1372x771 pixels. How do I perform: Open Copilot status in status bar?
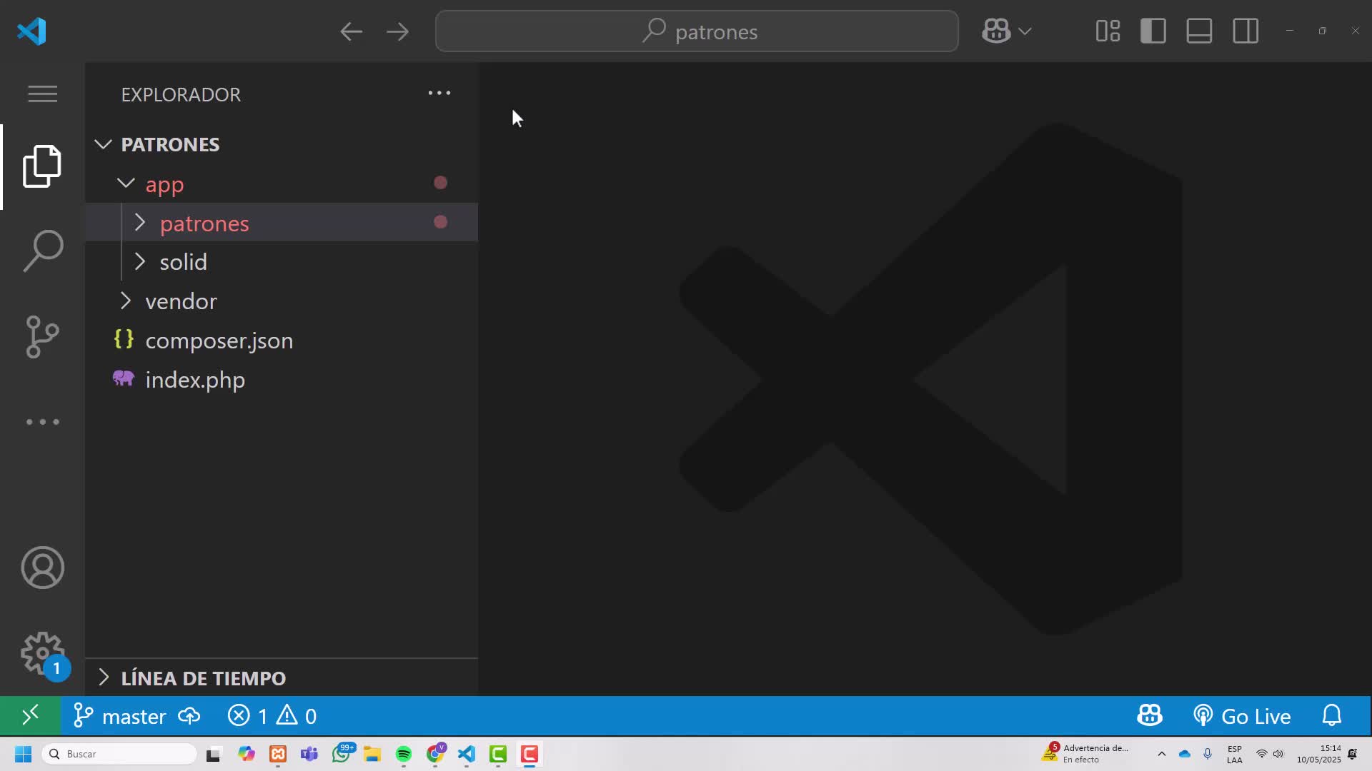1150,715
